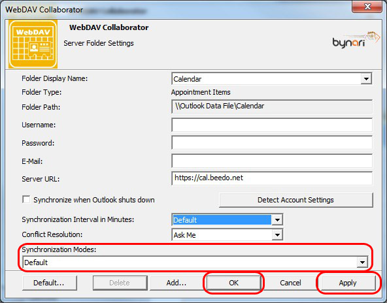
Task: Focus the Username input field
Action: click(x=272, y=125)
